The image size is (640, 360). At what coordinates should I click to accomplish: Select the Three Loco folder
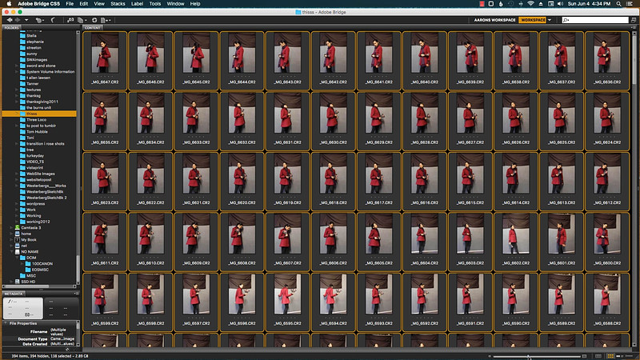pyautogui.click(x=38, y=119)
